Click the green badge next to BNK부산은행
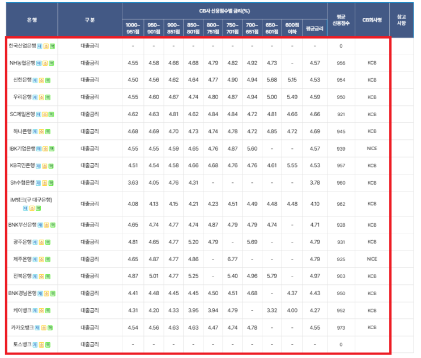This screenshot has height=358, width=421. click(x=53, y=225)
